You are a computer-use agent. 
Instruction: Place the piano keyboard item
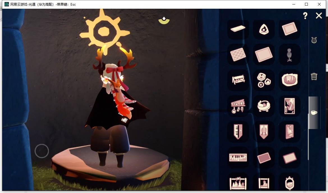238,157
